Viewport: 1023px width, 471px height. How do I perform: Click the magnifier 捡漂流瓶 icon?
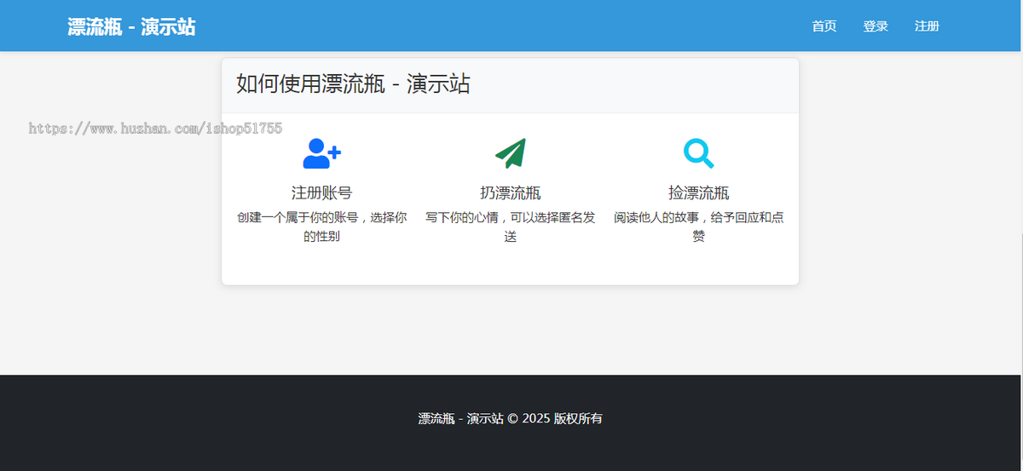click(699, 153)
